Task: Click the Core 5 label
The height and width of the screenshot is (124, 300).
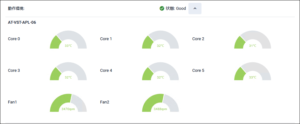Action: pos(198,71)
